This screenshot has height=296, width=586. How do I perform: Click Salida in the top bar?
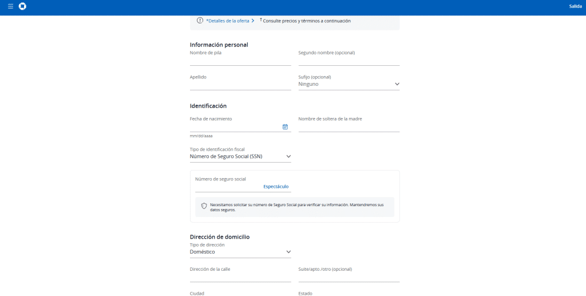coord(575,6)
